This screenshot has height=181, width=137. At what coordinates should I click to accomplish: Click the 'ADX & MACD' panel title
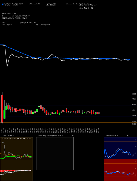click(9, 135)
